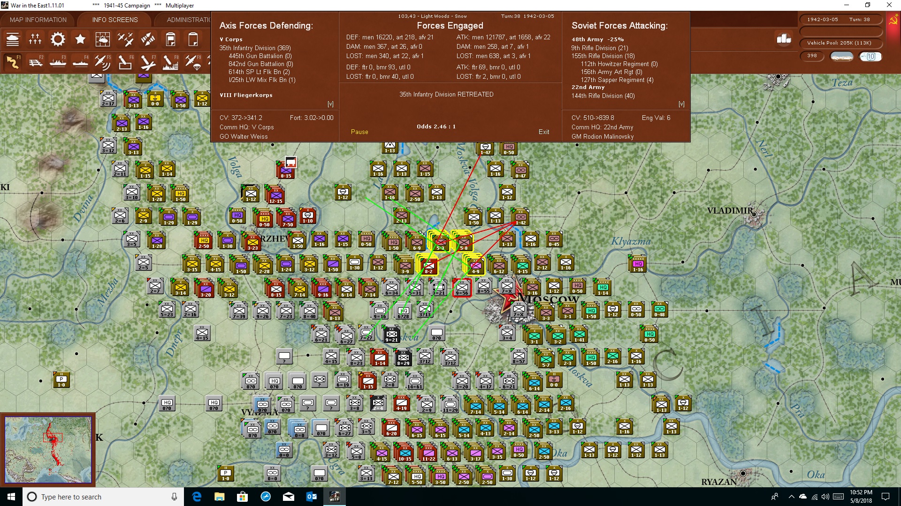Click the taskbar search box
Viewport: 901px width, 506px height.
coord(103,497)
